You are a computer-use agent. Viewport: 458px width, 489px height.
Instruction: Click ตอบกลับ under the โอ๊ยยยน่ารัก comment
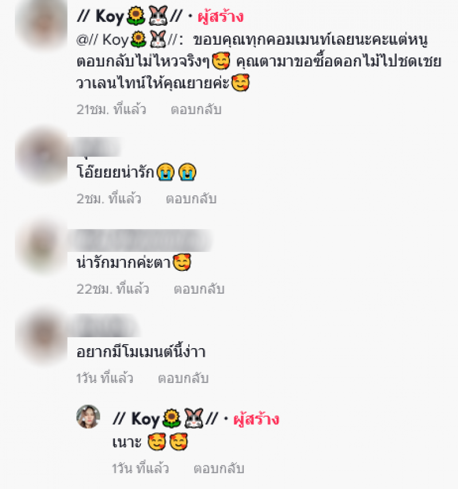click(191, 199)
